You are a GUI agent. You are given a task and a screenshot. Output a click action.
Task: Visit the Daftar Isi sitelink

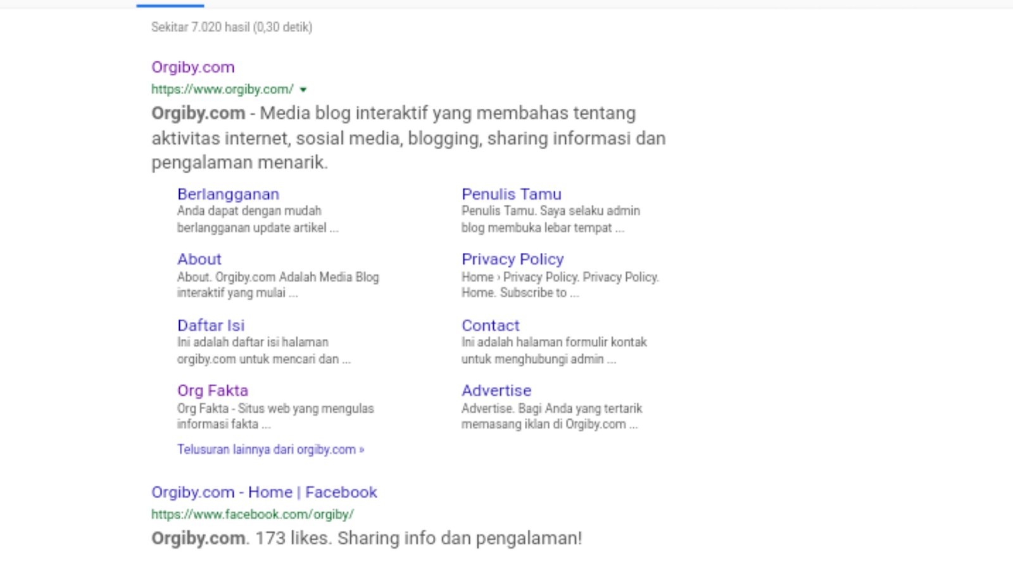[211, 326]
